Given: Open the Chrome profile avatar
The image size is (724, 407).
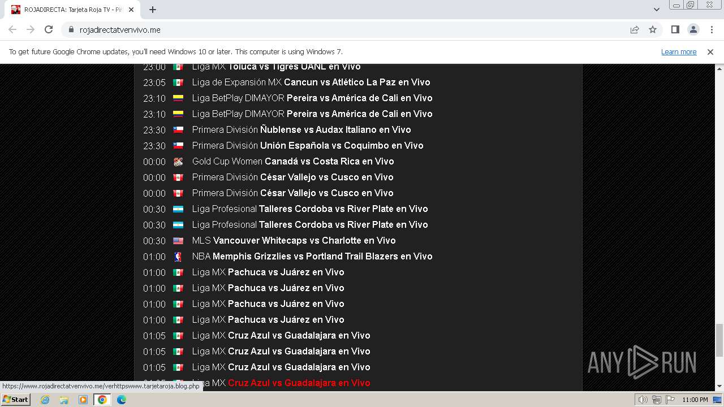Looking at the screenshot, I should click(x=693, y=29).
